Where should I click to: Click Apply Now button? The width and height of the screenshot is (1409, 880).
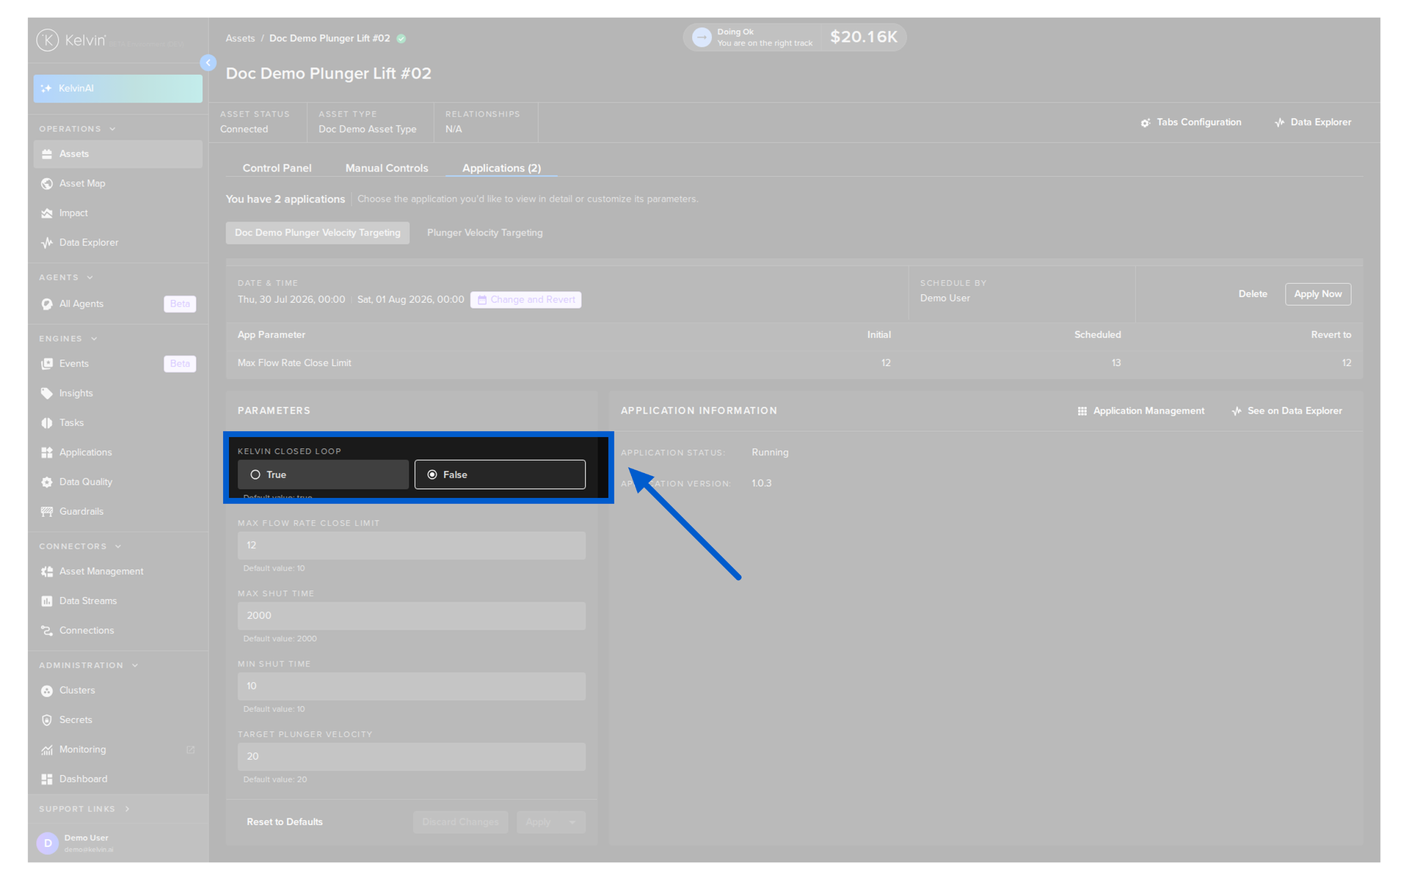click(1318, 294)
